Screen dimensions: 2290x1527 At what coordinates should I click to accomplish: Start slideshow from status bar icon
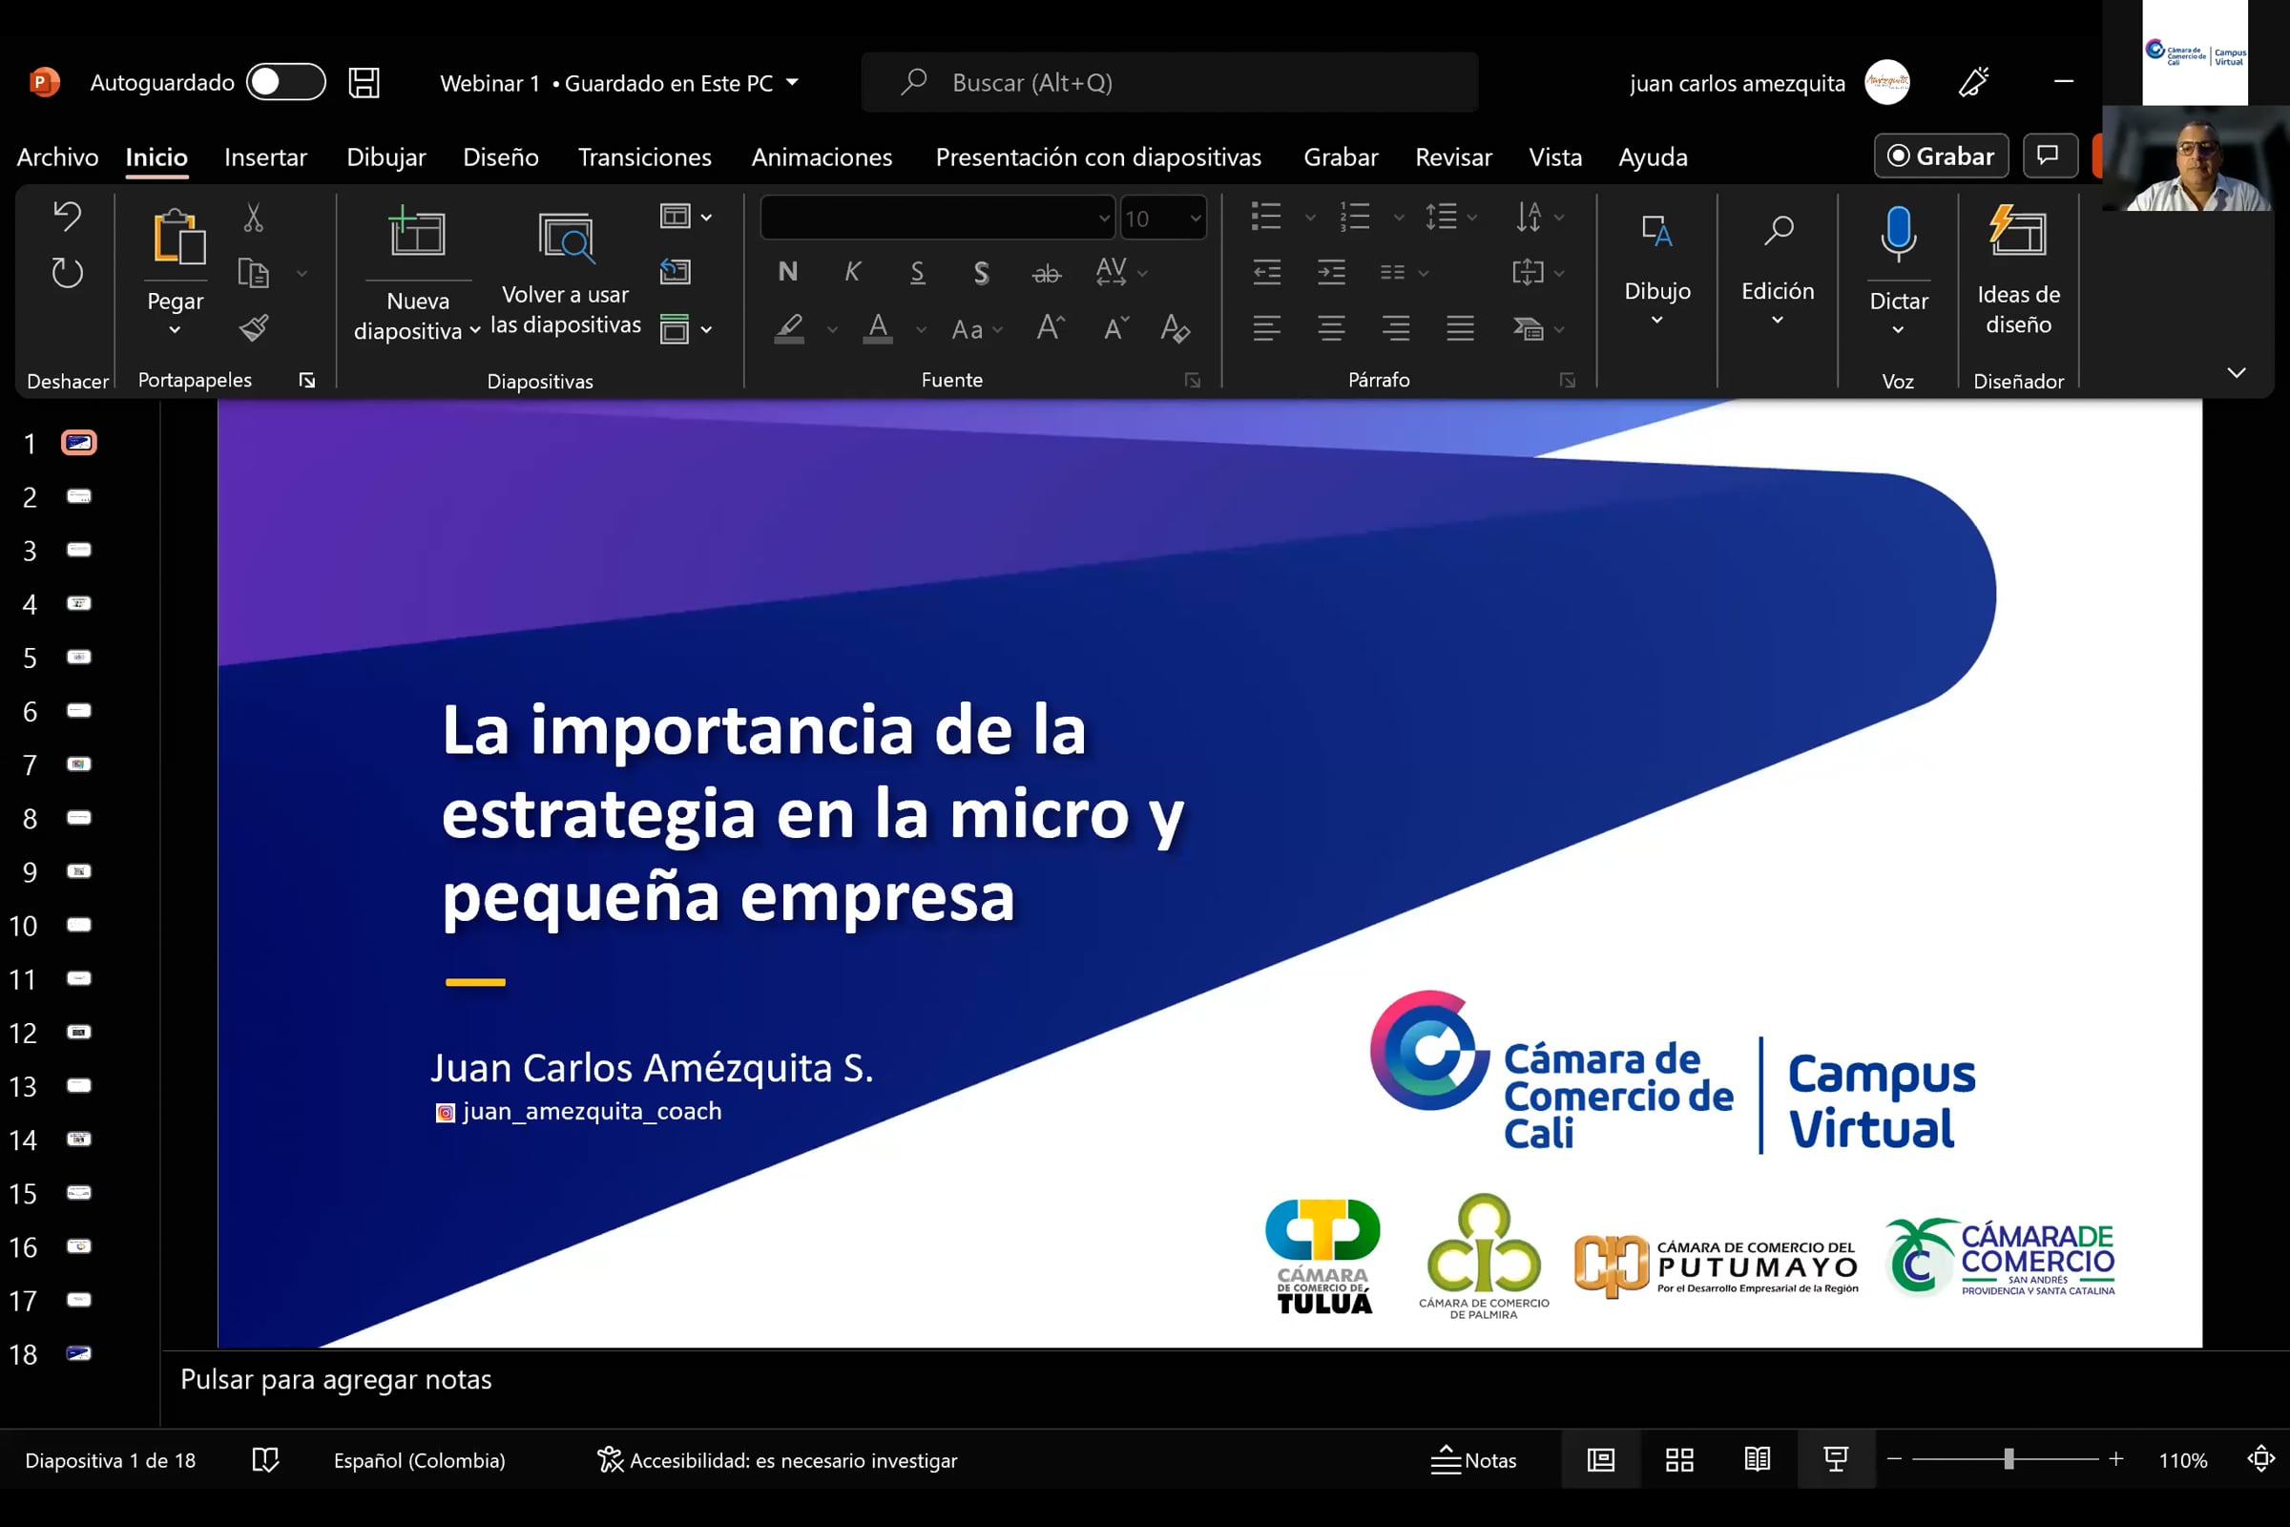(x=1835, y=1459)
